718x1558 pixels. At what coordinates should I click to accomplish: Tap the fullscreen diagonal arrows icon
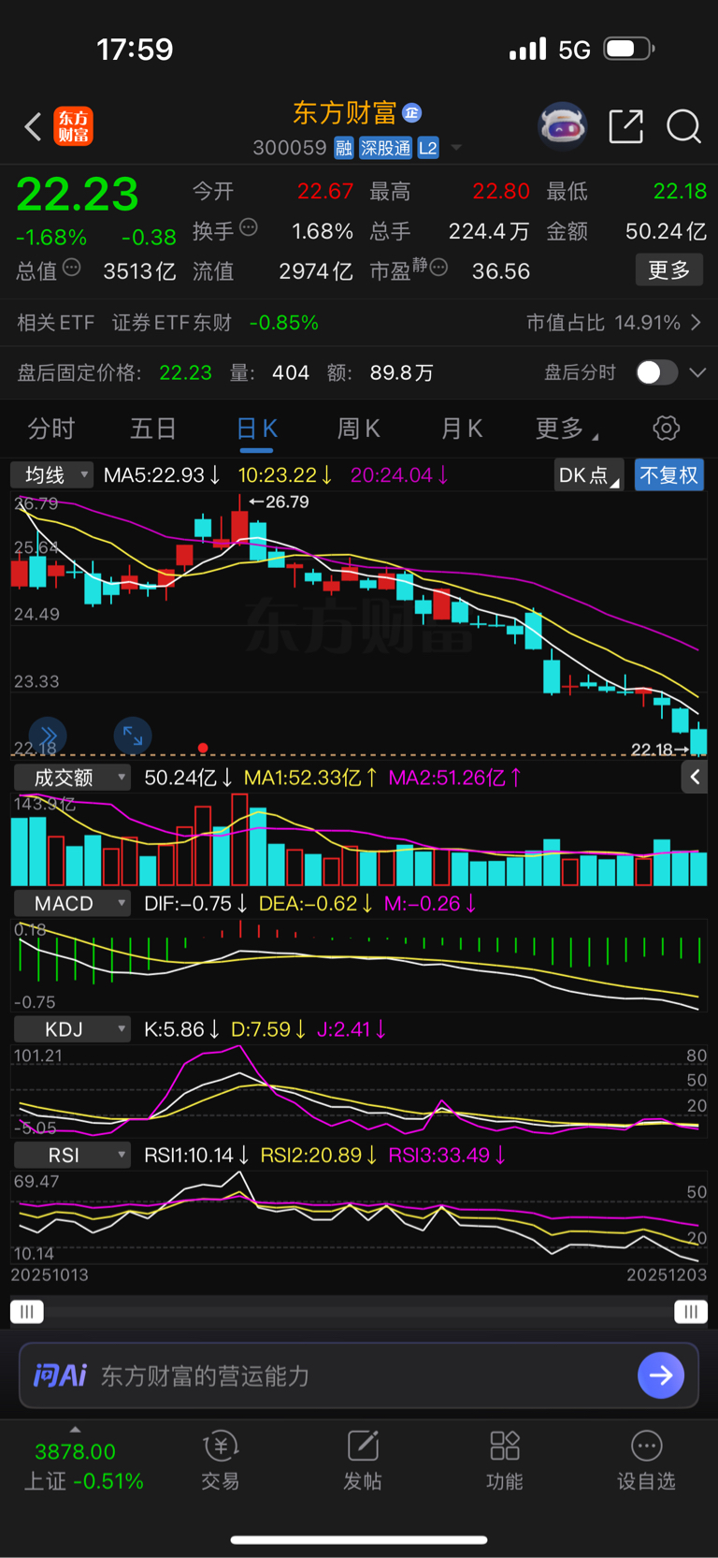click(x=133, y=735)
